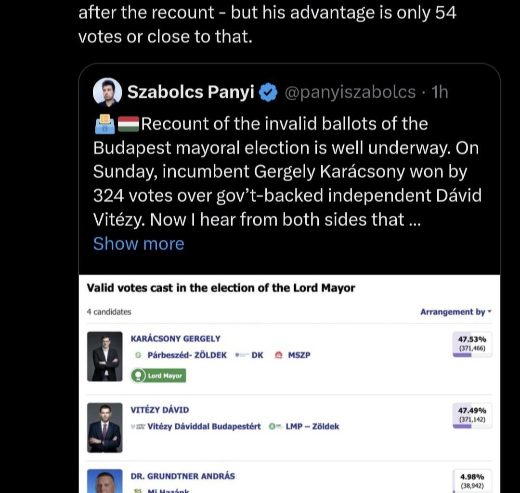Expand the tweet with Show more
520x493 pixels.
(138, 244)
